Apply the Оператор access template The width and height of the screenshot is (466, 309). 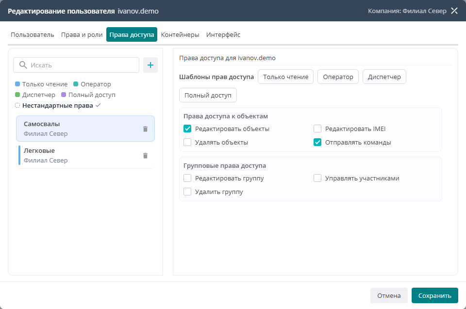coord(338,77)
